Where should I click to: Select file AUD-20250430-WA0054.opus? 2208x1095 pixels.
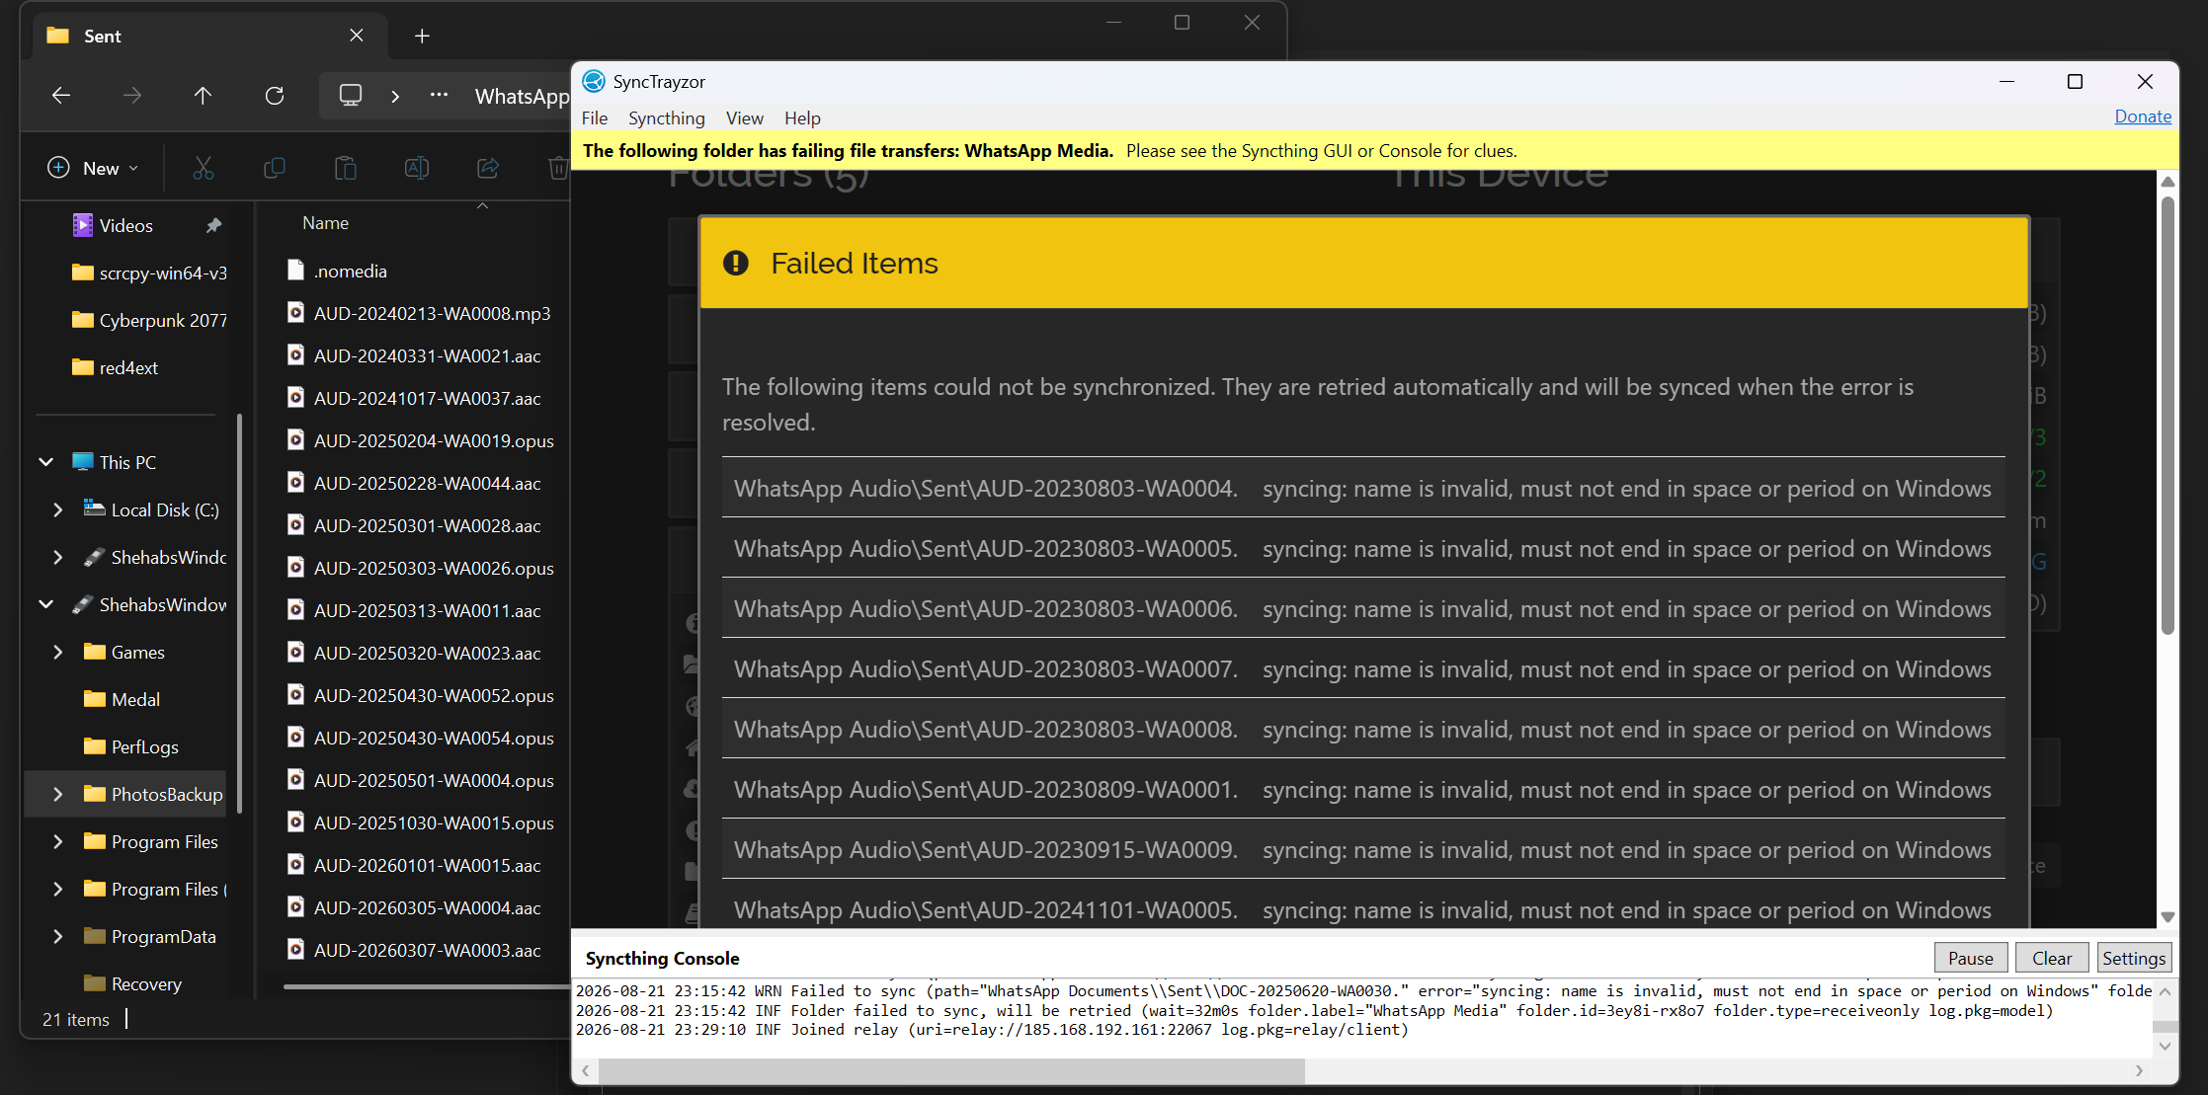pos(421,738)
